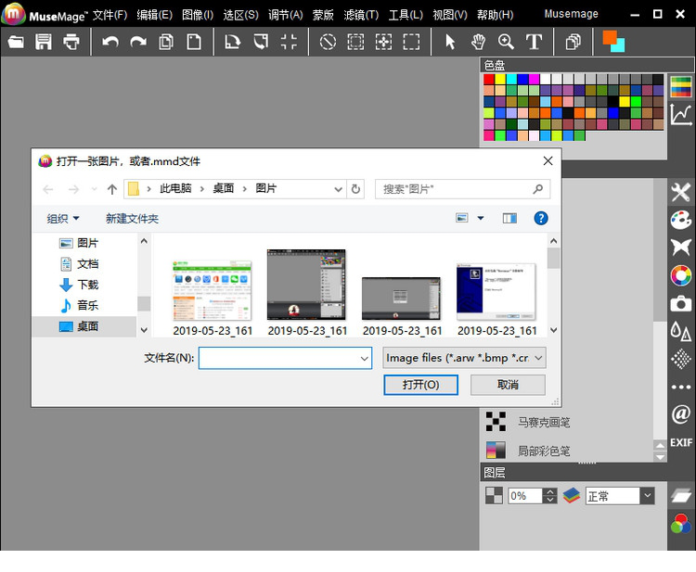
Task: Select 下载 in the navigation pane
Action: (x=88, y=285)
